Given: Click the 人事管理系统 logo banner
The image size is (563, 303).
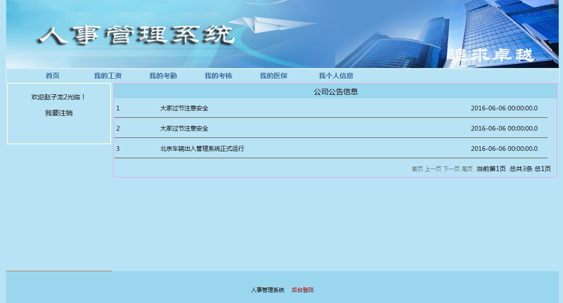Looking at the screenshot, I should pyautogui.click(x=136, y=34).
